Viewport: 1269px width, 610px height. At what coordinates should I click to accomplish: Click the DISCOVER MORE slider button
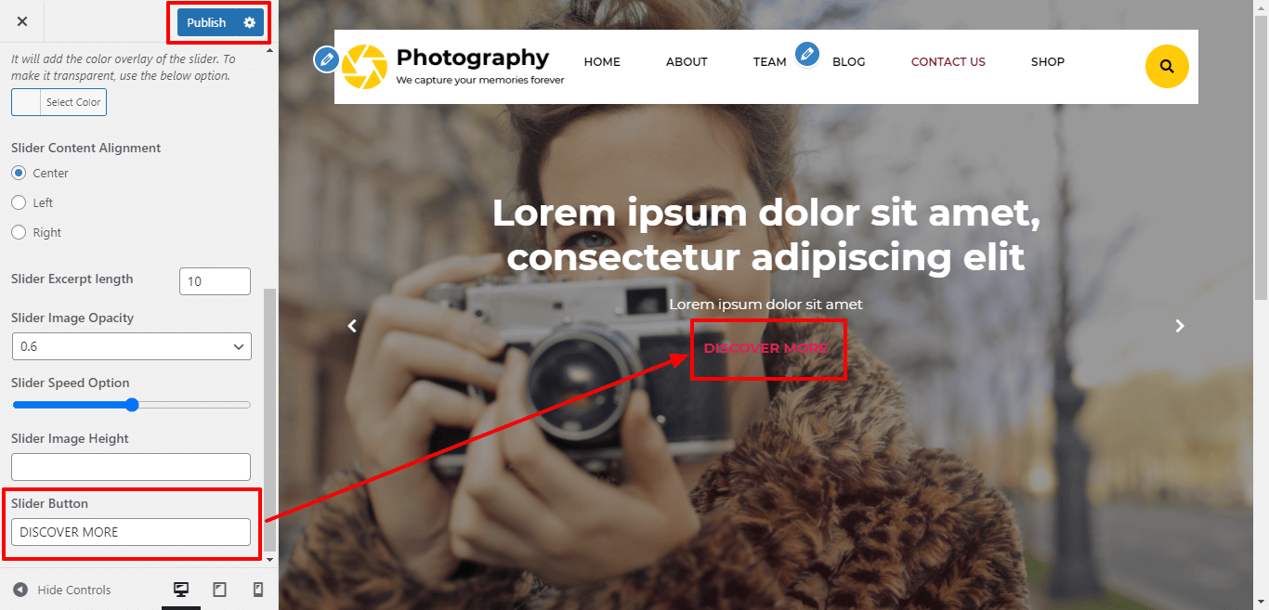coord(765,348)
